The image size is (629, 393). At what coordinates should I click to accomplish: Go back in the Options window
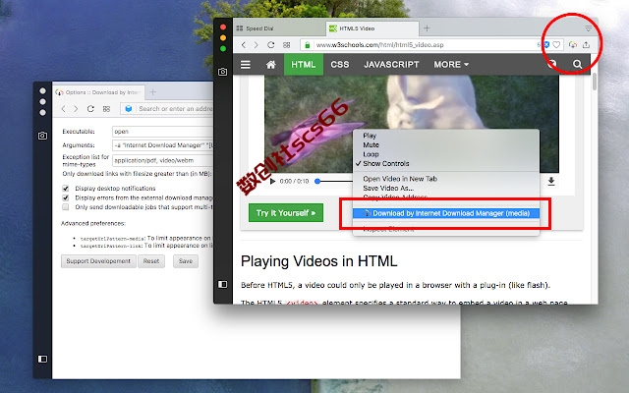pyautogui.click(x=63, y=109)
